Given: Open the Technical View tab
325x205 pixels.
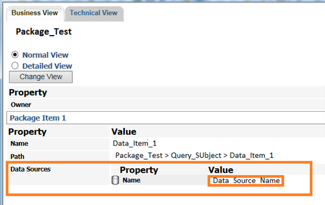Looking at the screenshot, I should tap(94, 13).
